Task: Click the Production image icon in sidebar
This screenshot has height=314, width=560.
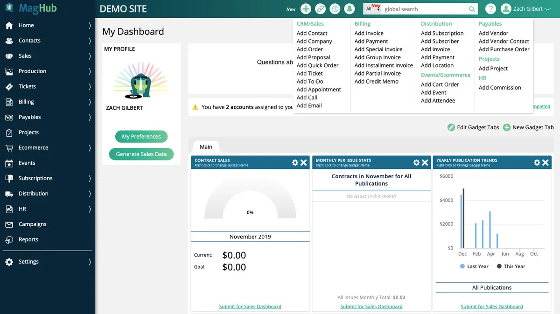Action: tap(9, 71)
